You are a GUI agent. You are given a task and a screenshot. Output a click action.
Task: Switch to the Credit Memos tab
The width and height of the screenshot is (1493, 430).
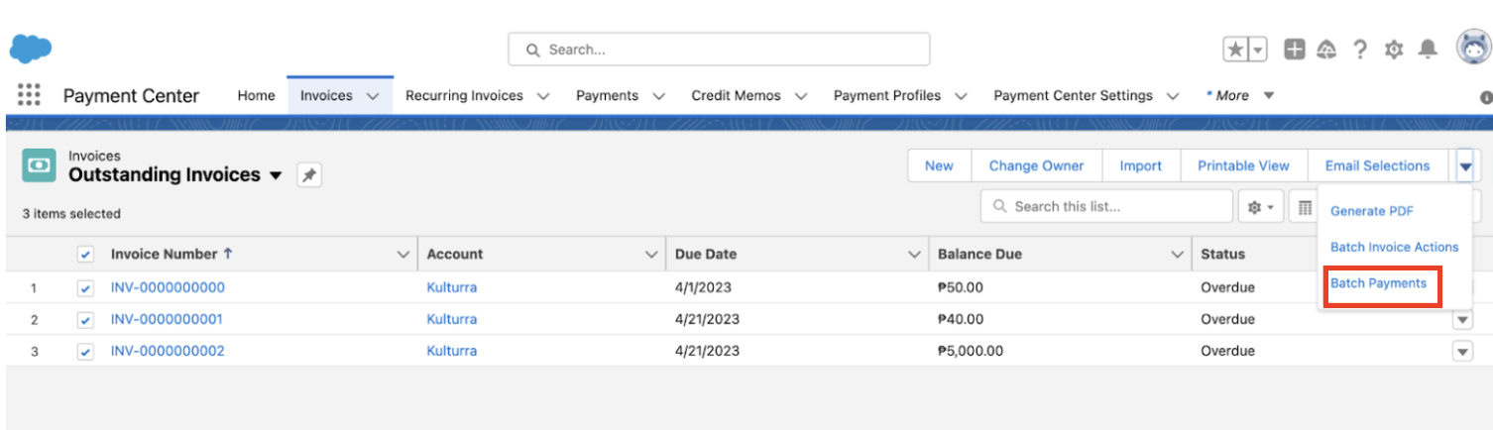tap(736, 96)
